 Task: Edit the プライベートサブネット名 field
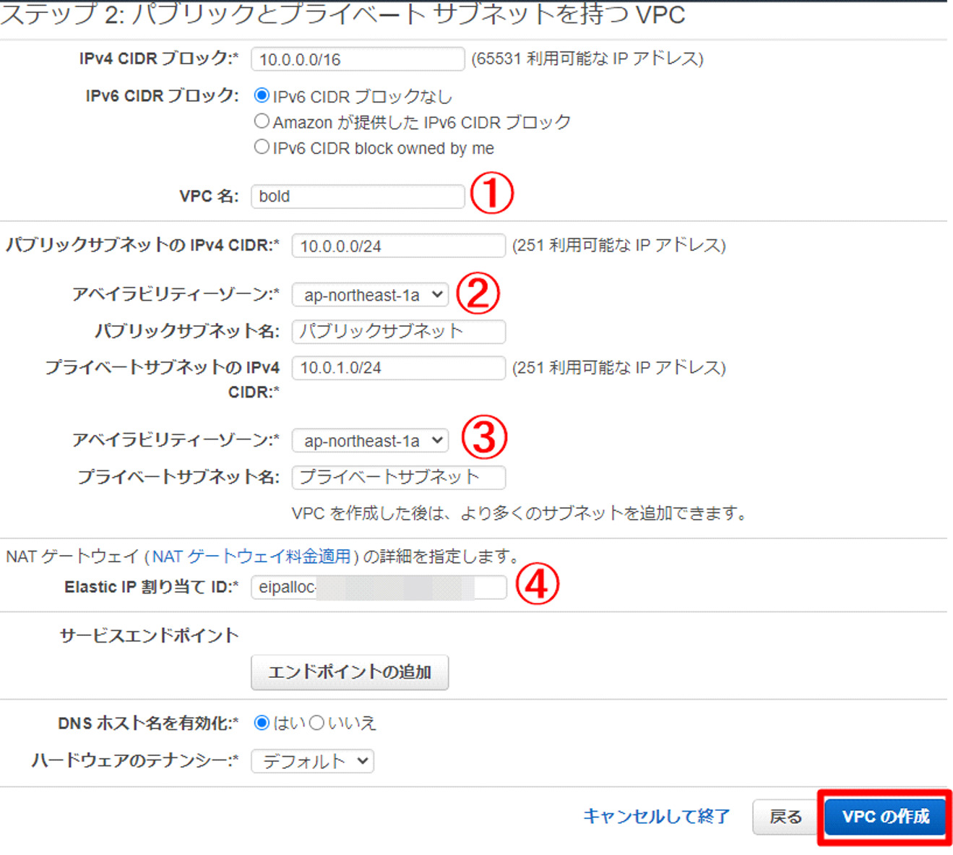coord(397,477)
